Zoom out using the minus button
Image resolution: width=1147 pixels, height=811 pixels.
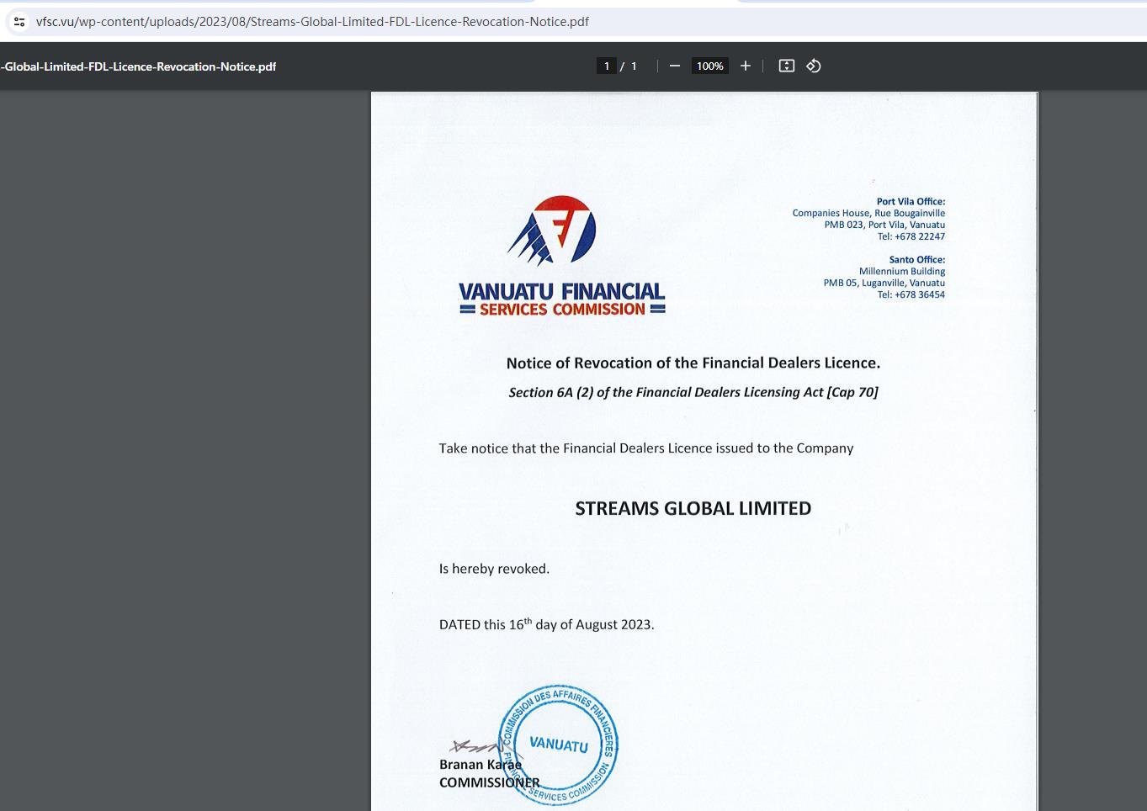pyautogui.click(x=674, y=66)
